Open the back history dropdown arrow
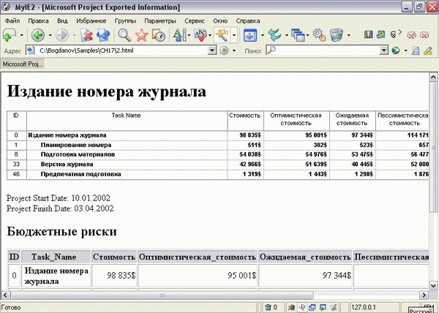Viewport: 439px width, 313px height. tap(50, 35)
